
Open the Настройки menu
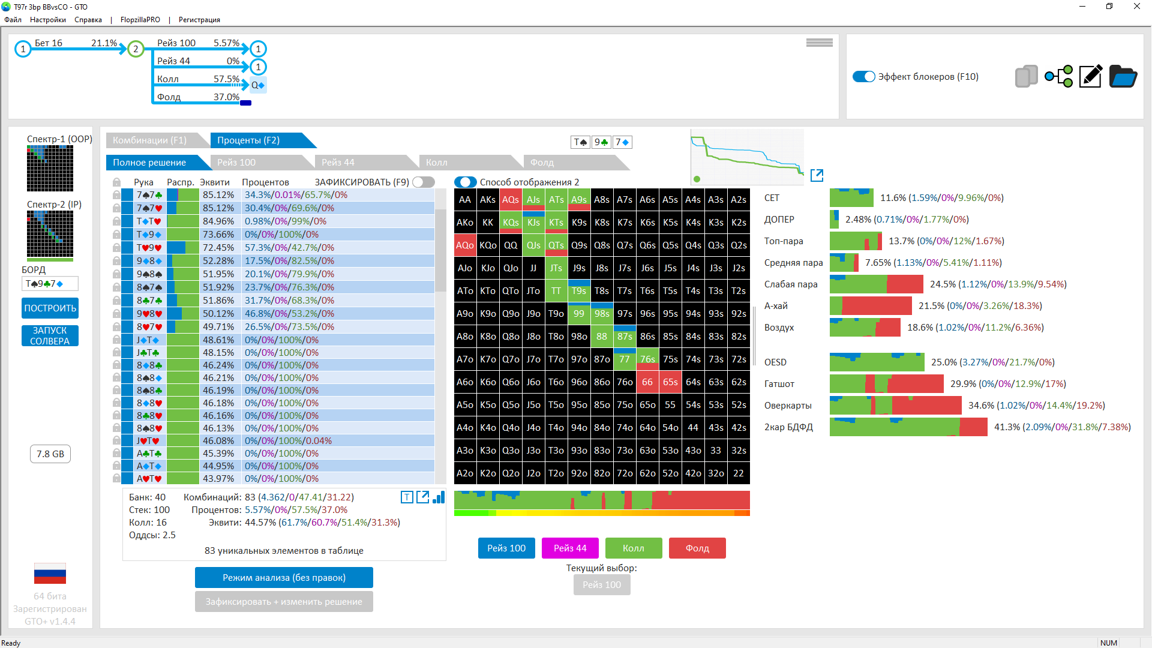tap(48, 20)
